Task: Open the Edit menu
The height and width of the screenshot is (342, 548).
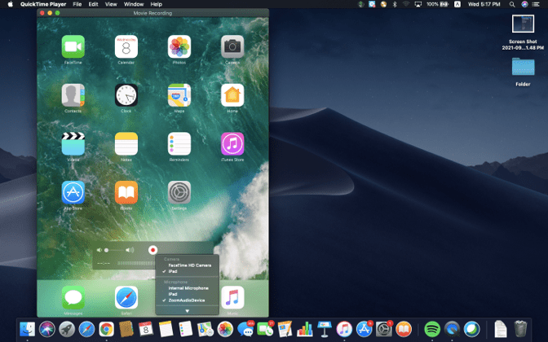Action: pyautogui.click(x=93, y=4)
